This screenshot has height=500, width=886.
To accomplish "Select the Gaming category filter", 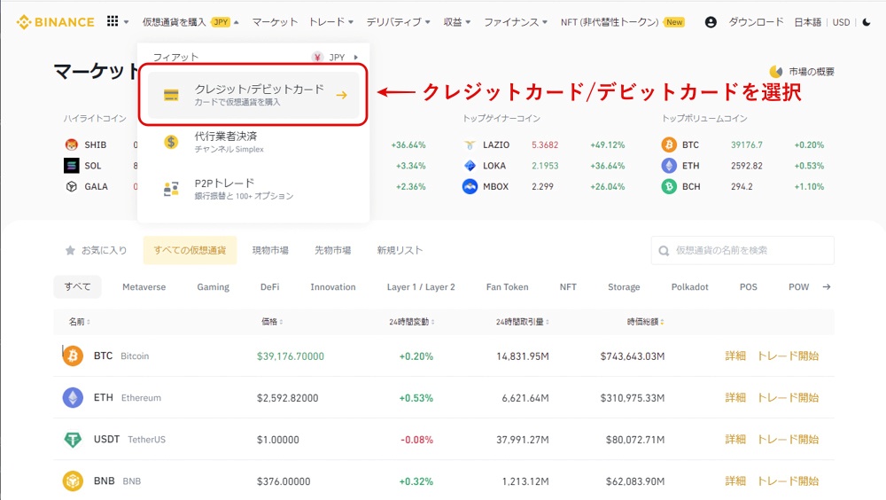I will (213, 286).
